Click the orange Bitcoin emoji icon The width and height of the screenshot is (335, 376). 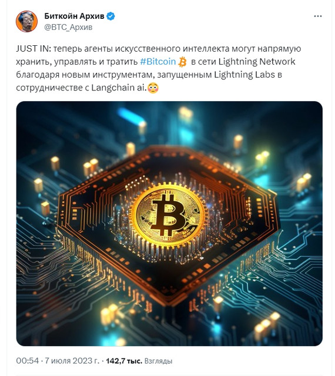pos(183,62)
